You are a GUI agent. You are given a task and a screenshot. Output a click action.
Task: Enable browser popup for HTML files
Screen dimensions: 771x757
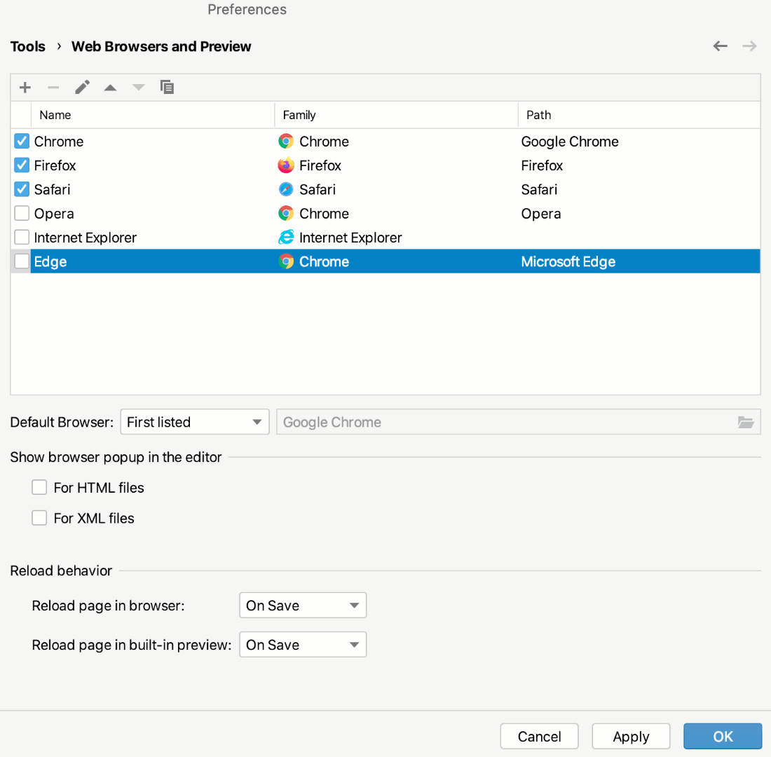pyautogui.click(x=39, y=487)
